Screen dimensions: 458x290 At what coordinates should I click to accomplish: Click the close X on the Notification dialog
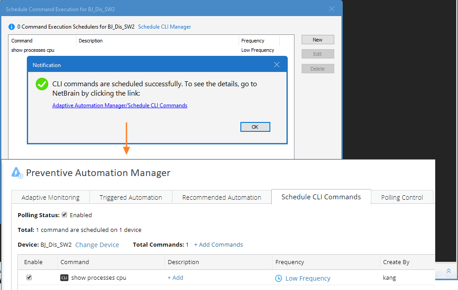point(277,64)
